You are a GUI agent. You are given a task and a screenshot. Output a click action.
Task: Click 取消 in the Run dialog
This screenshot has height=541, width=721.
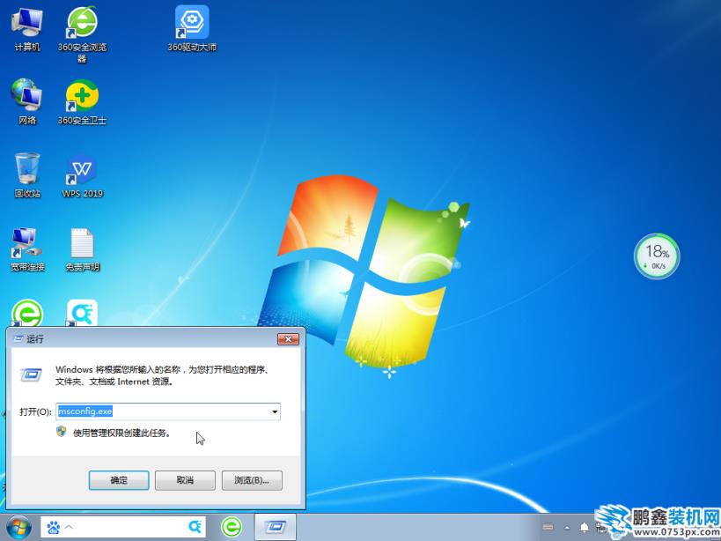185,480
